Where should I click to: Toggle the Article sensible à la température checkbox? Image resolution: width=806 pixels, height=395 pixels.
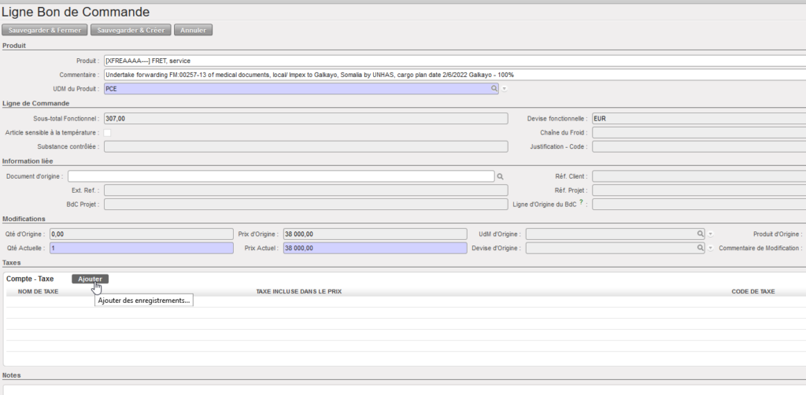pos(108,133)
